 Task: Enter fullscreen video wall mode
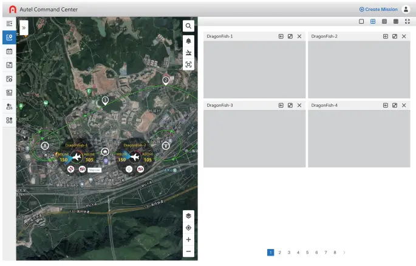(407, 21)
